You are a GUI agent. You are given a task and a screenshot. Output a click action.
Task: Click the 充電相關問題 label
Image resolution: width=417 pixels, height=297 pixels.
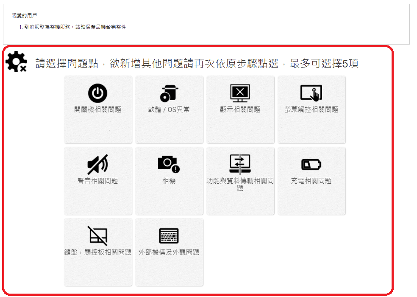311,181
